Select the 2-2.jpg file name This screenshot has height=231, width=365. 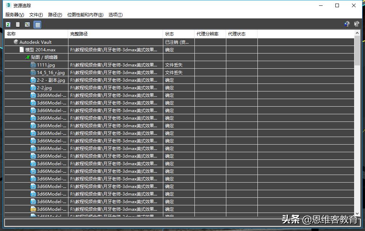44,87
